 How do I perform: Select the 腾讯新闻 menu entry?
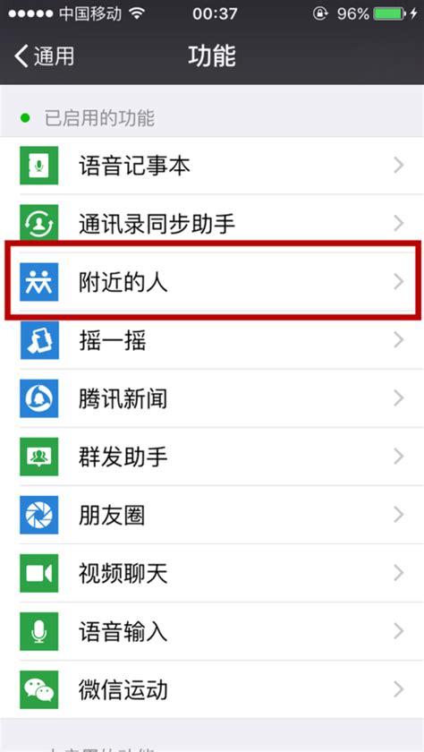tap(212, 398)
